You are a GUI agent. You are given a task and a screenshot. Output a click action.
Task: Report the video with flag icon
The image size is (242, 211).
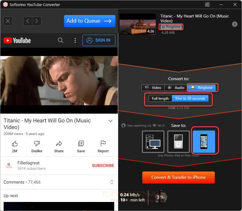coord(103,143)
